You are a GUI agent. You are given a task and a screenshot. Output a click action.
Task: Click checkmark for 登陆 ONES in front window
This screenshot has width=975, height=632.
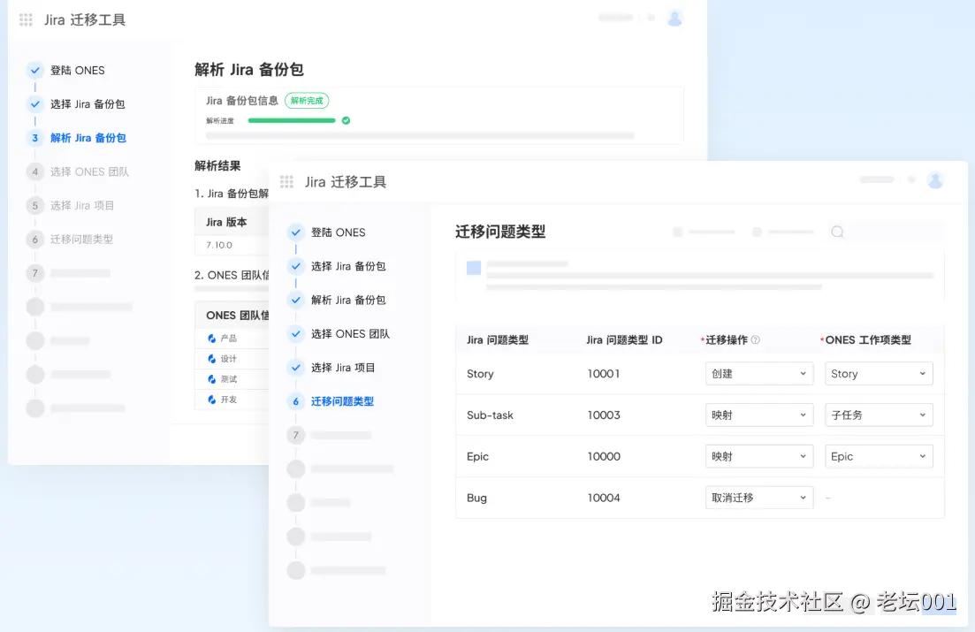tap(296, 232)
